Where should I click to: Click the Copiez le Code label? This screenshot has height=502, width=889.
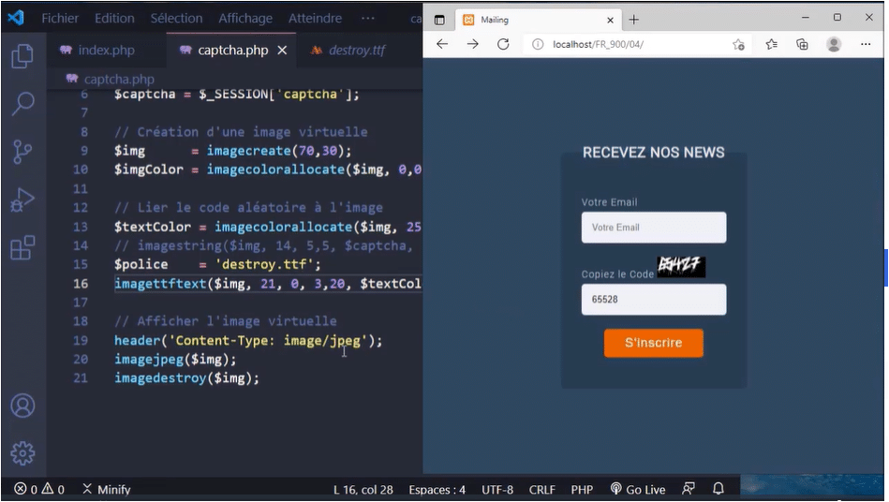click(617, 274)
